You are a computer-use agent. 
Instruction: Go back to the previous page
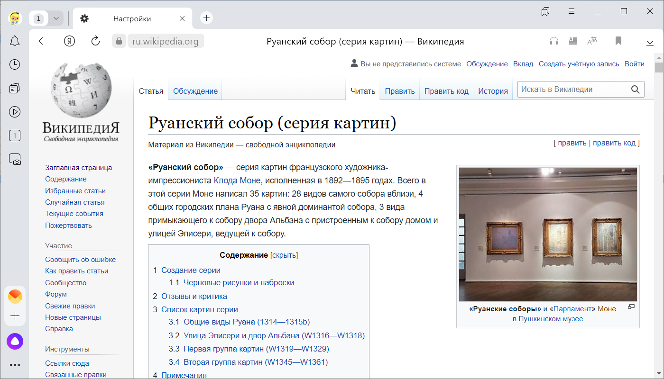[43, 41]
